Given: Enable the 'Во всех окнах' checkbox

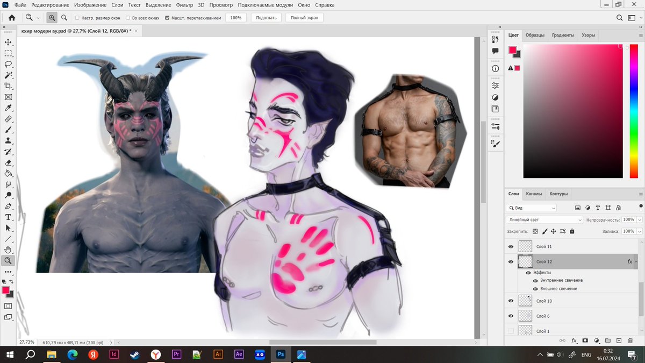Looking at the screenshot, I should point(128,18).
